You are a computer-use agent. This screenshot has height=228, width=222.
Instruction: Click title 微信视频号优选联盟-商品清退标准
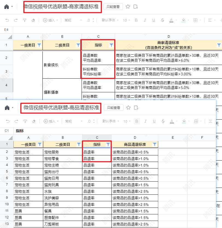pyautogui.click(x=61, y=108)
